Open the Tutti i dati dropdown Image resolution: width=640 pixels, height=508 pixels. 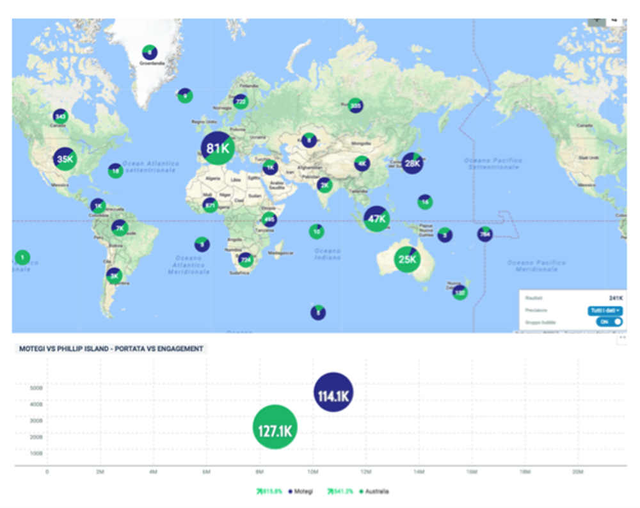click(x=605, y=310)
